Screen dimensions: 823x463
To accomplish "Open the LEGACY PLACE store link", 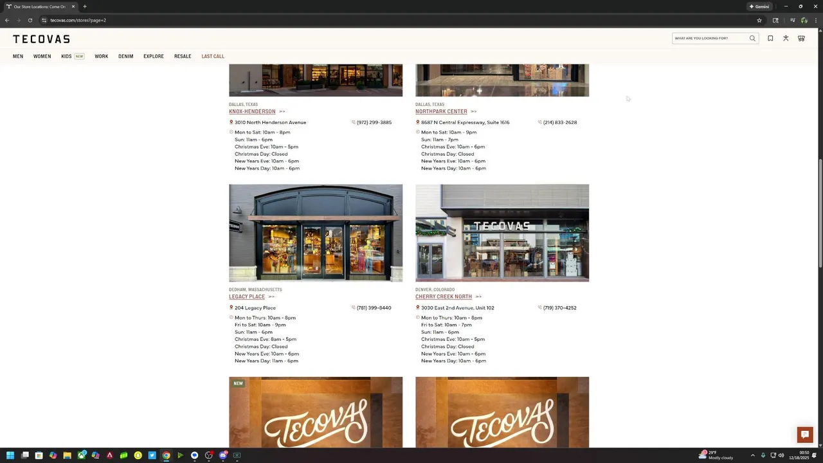I will (x=247, y=296).
